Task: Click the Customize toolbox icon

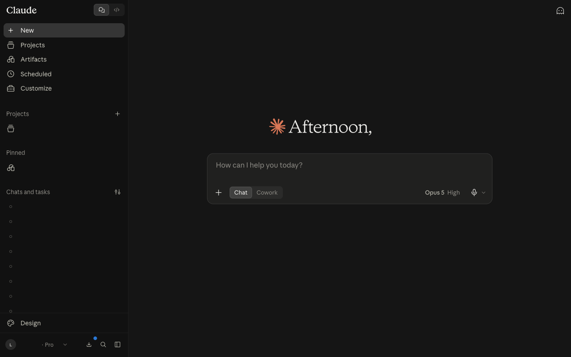Action: point(11,88)
